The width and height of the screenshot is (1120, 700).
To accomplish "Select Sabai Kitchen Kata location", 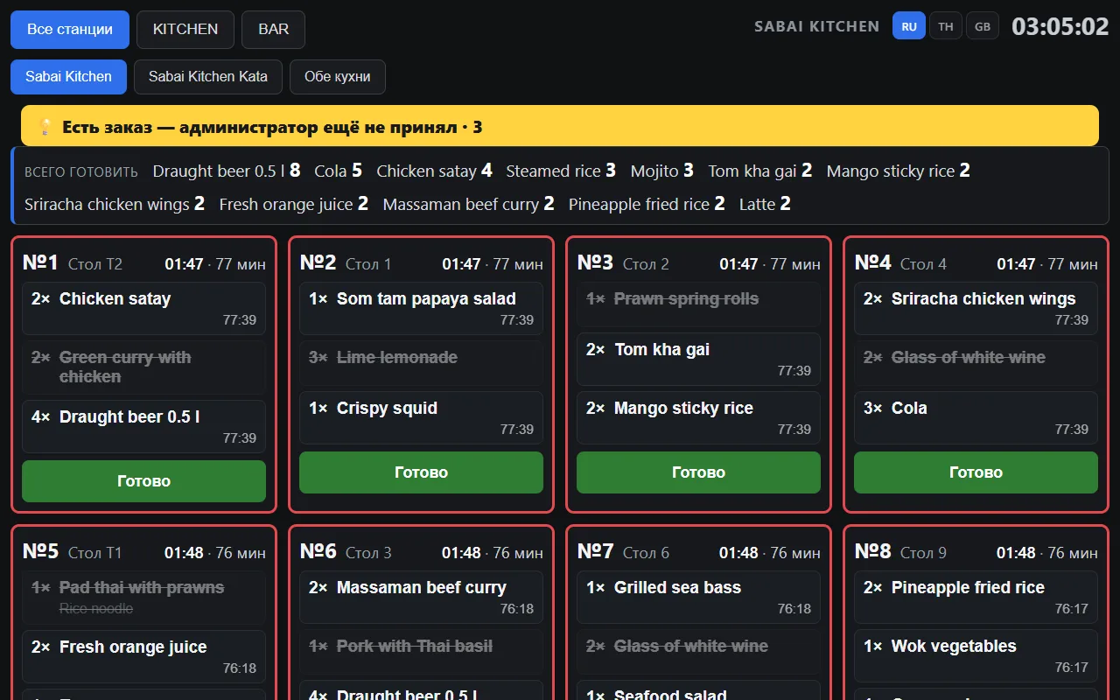I will click(208, 77).
